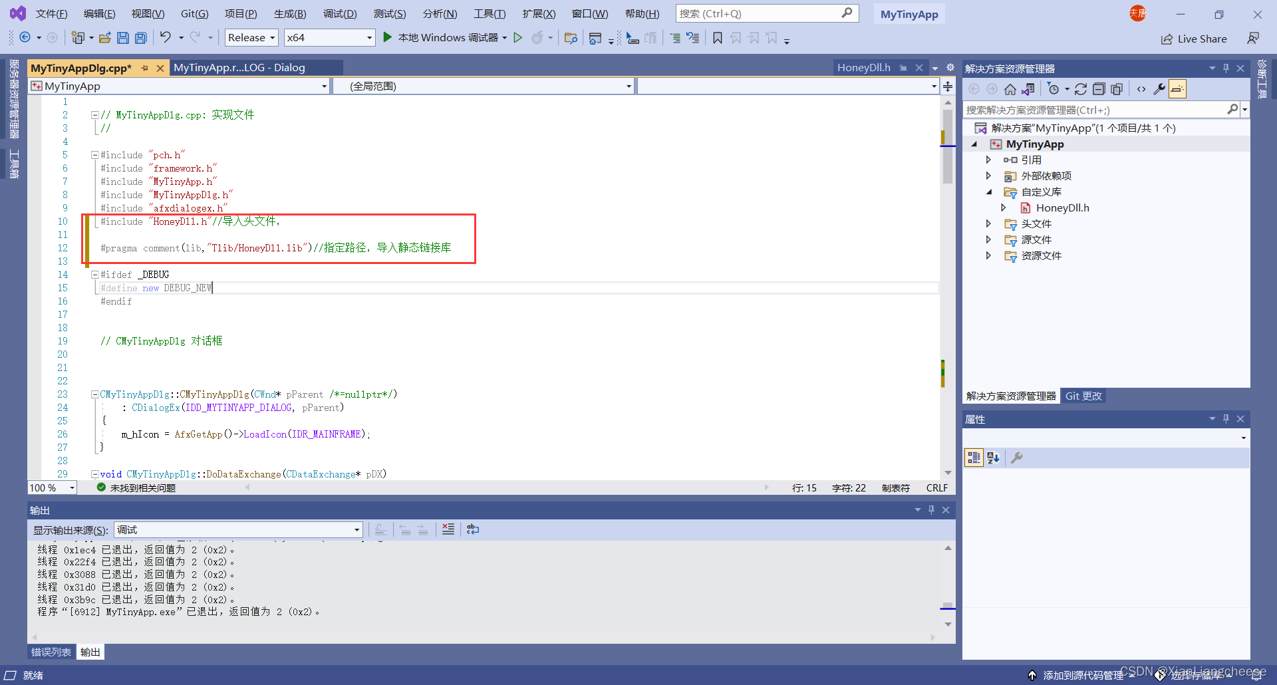This screenshot has width=1277, height=685.
Task: Click the Refresh icon in Solution Explorer
Action: click(1081, 89)
